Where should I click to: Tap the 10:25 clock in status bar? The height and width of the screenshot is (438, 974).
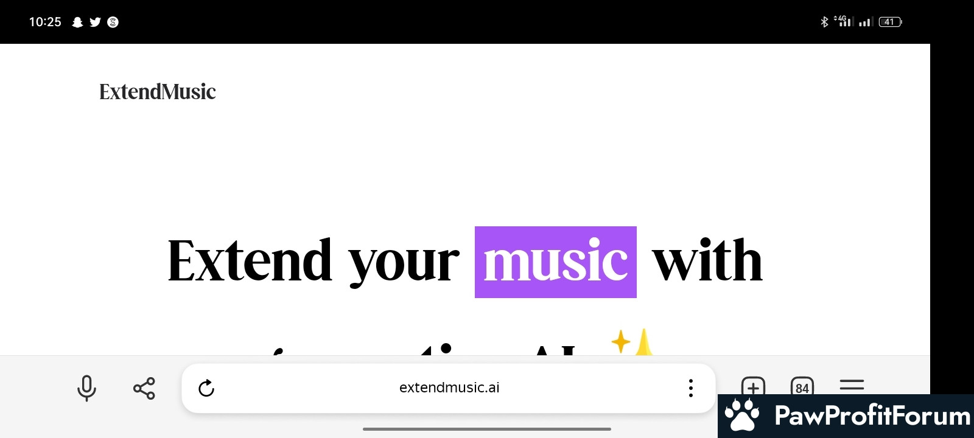pyautogui.click(x=45, y=22)
